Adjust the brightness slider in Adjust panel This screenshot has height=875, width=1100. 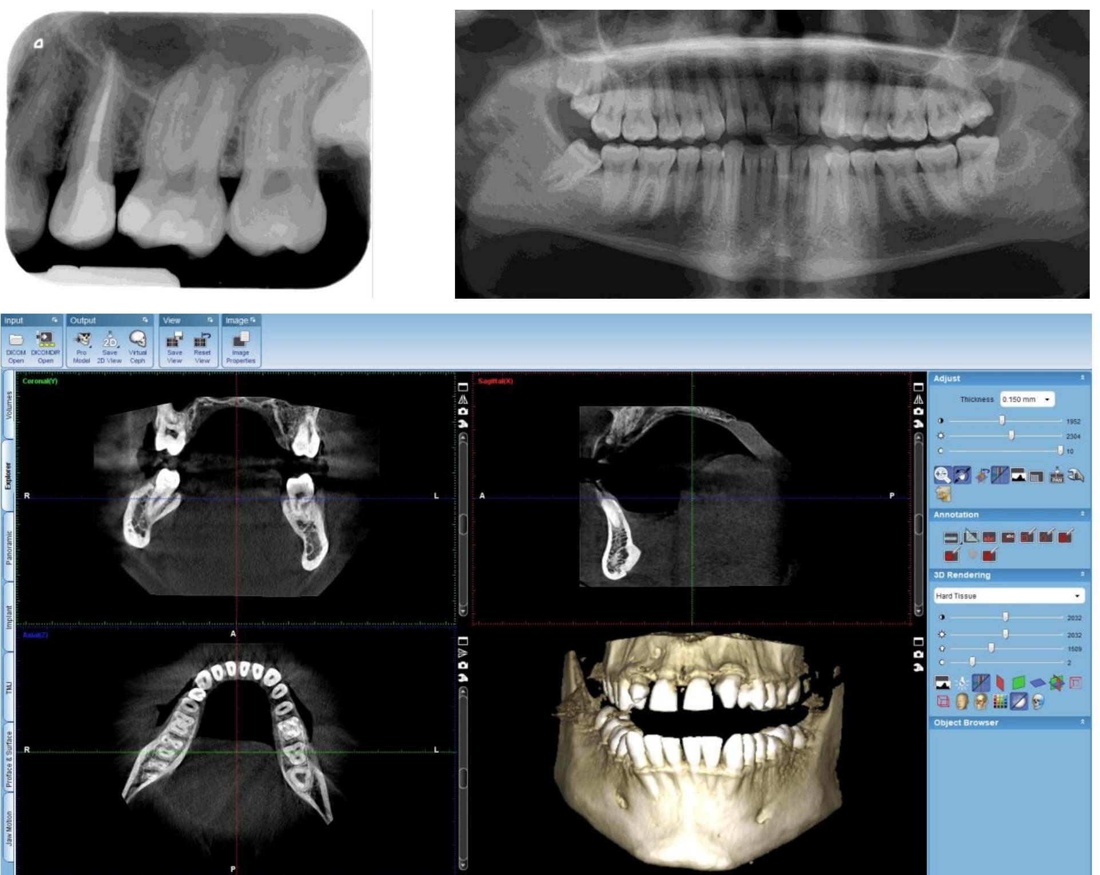(x=1011, y=435)
